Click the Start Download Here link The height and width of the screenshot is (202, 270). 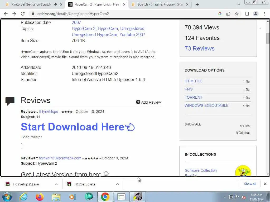tap(78, 127)
